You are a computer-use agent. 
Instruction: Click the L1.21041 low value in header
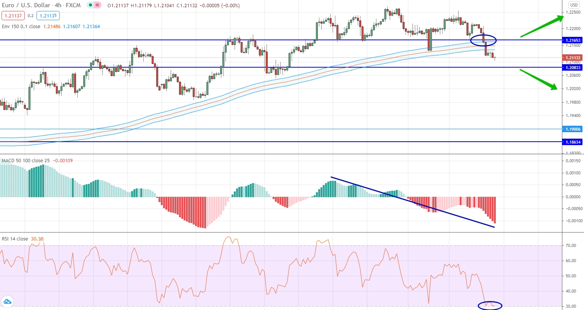tap(164, 6)
